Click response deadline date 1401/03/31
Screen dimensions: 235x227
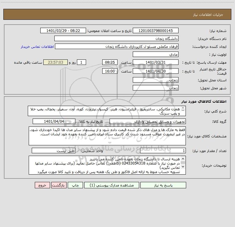pos(156,62)
